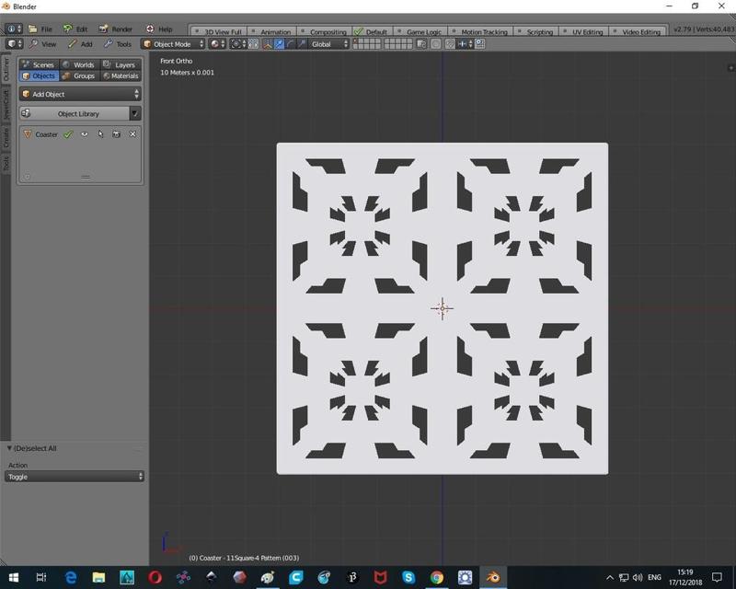
Task: Click the X icon to remove Coaster
Action: [x=132, y=134]
